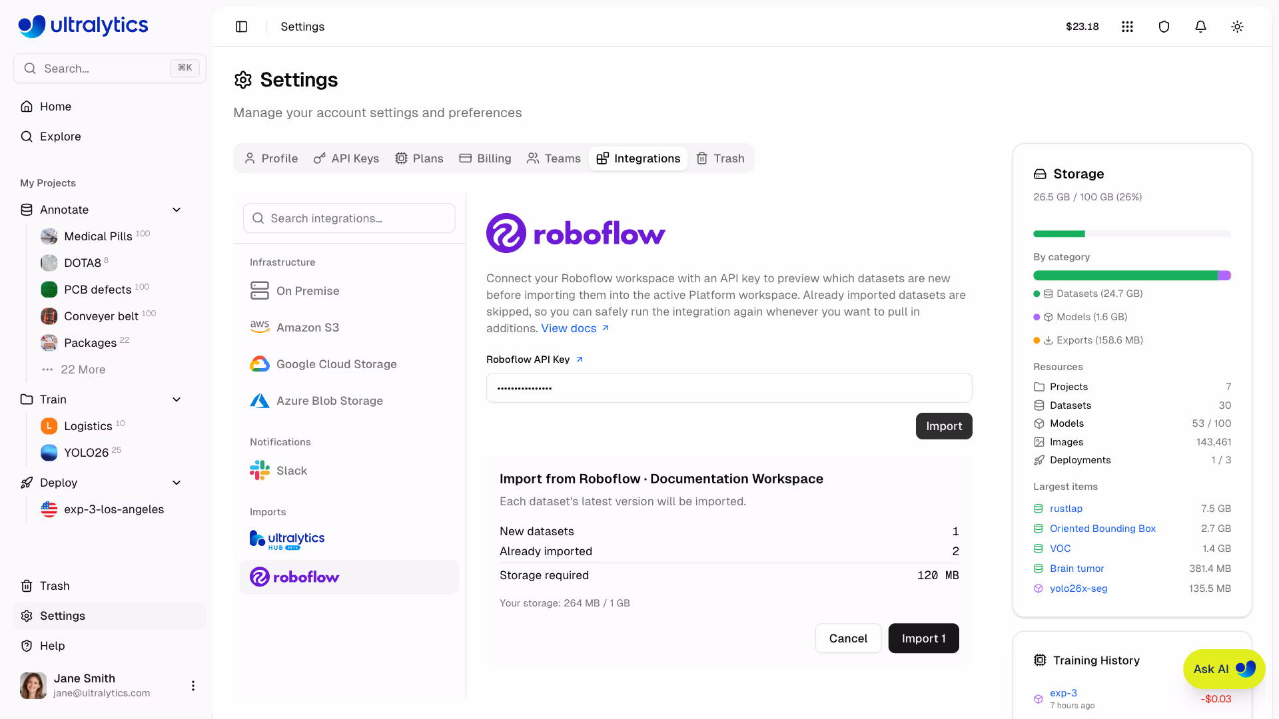
Task: Collapse the Deploy section
Action: click(x=177, y=483)
